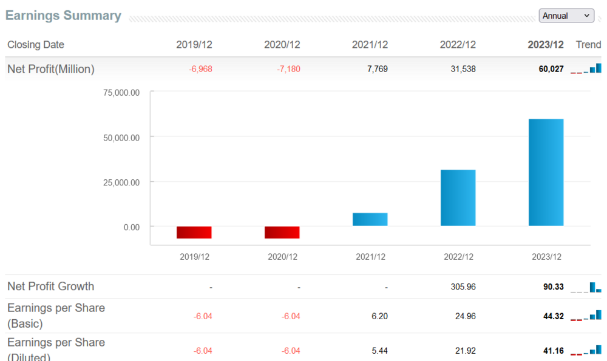
Task: Click the 2023/12 column header
Action: tap(546, 45)
